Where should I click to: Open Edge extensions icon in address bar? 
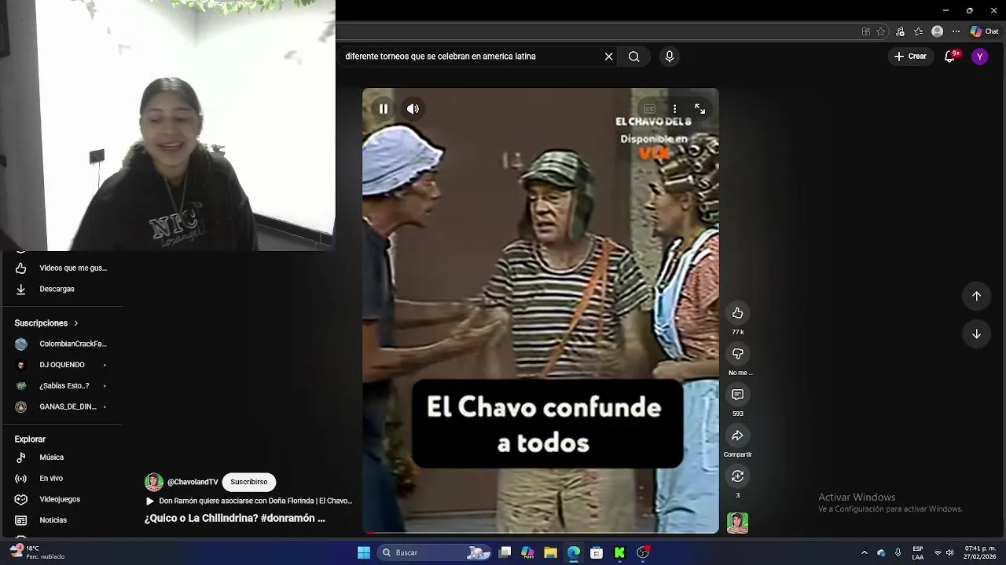[865, 31]
